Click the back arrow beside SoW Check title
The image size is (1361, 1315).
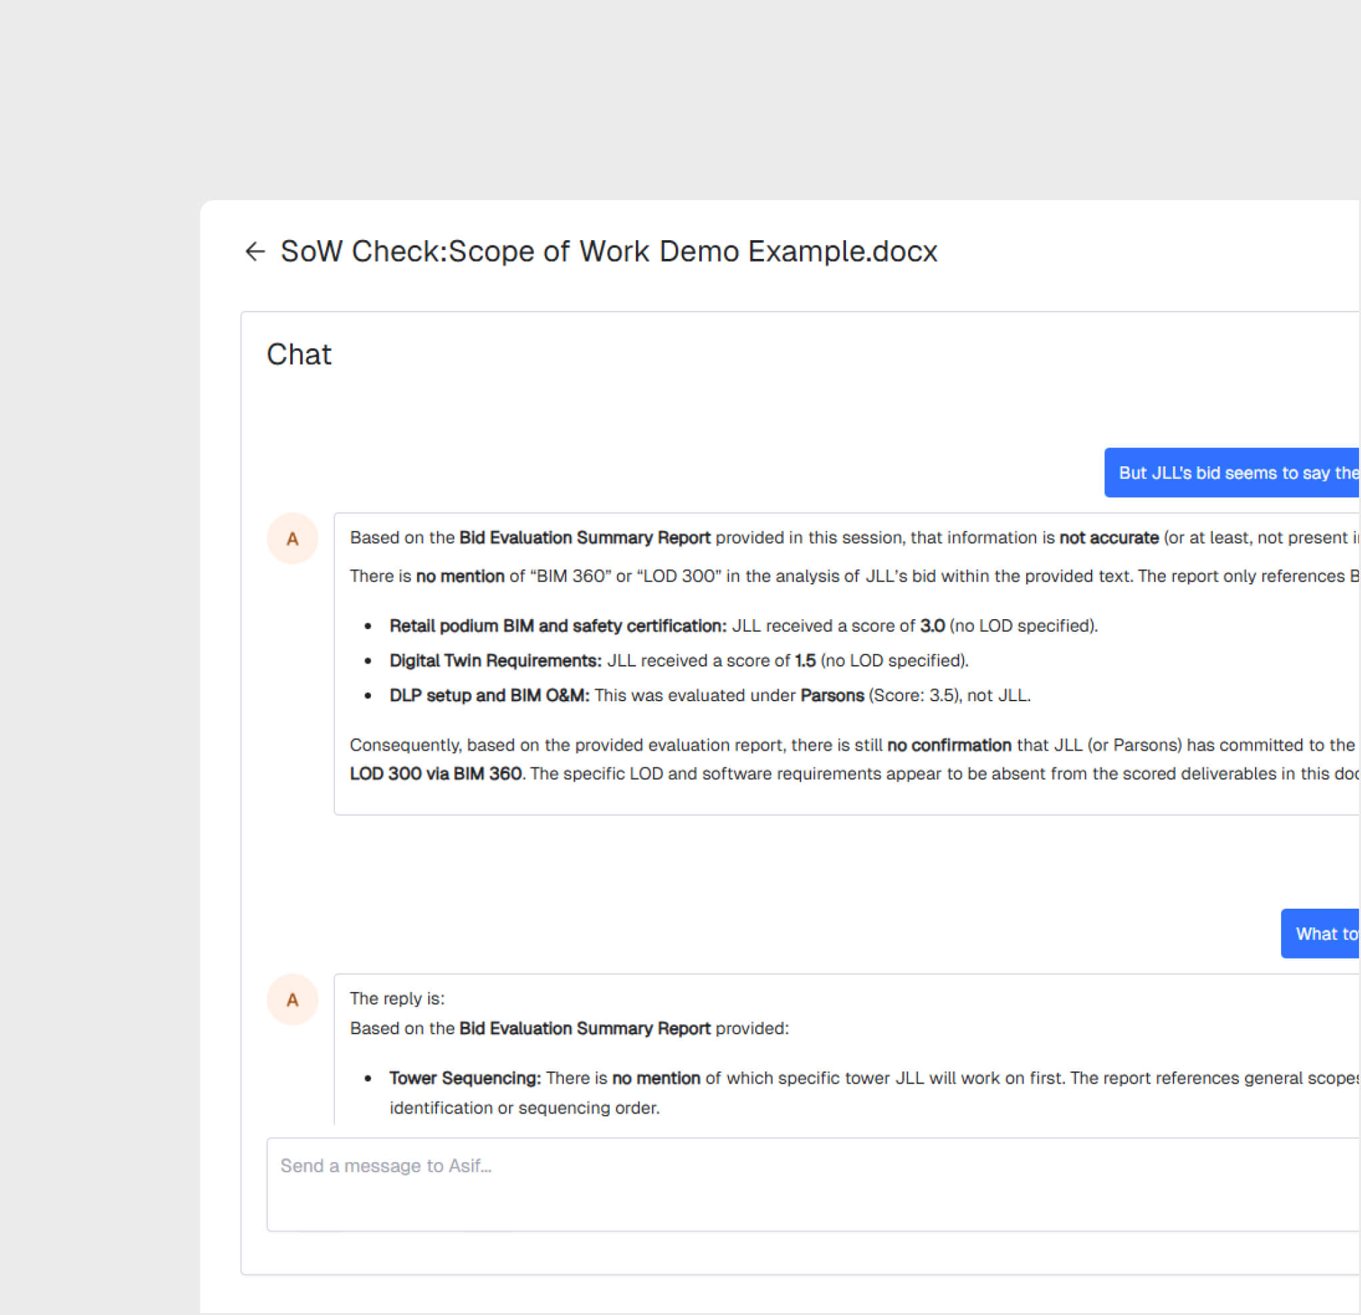pyautogui.click(x=255, y=252)
